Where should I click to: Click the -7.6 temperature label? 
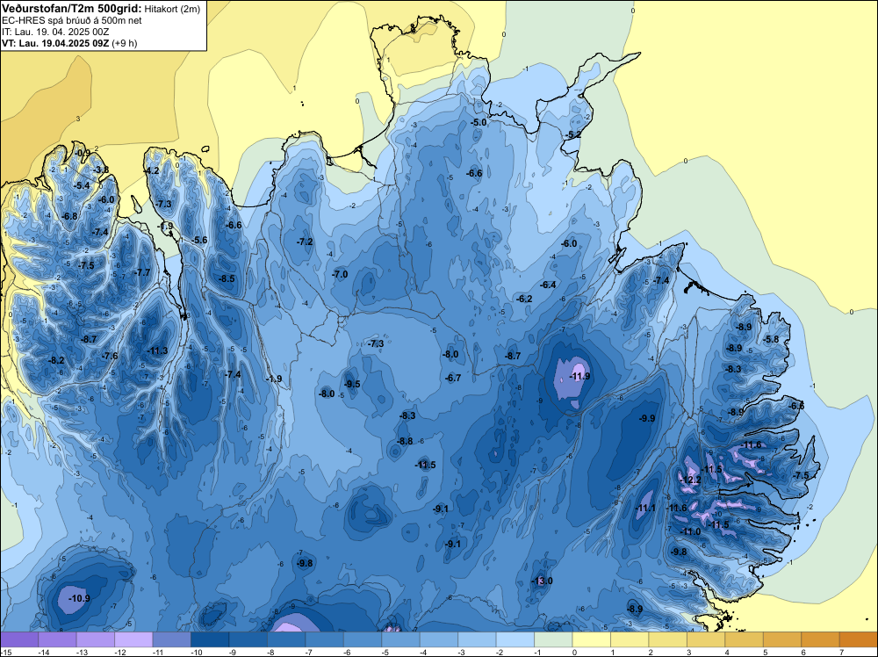[110, 356]
